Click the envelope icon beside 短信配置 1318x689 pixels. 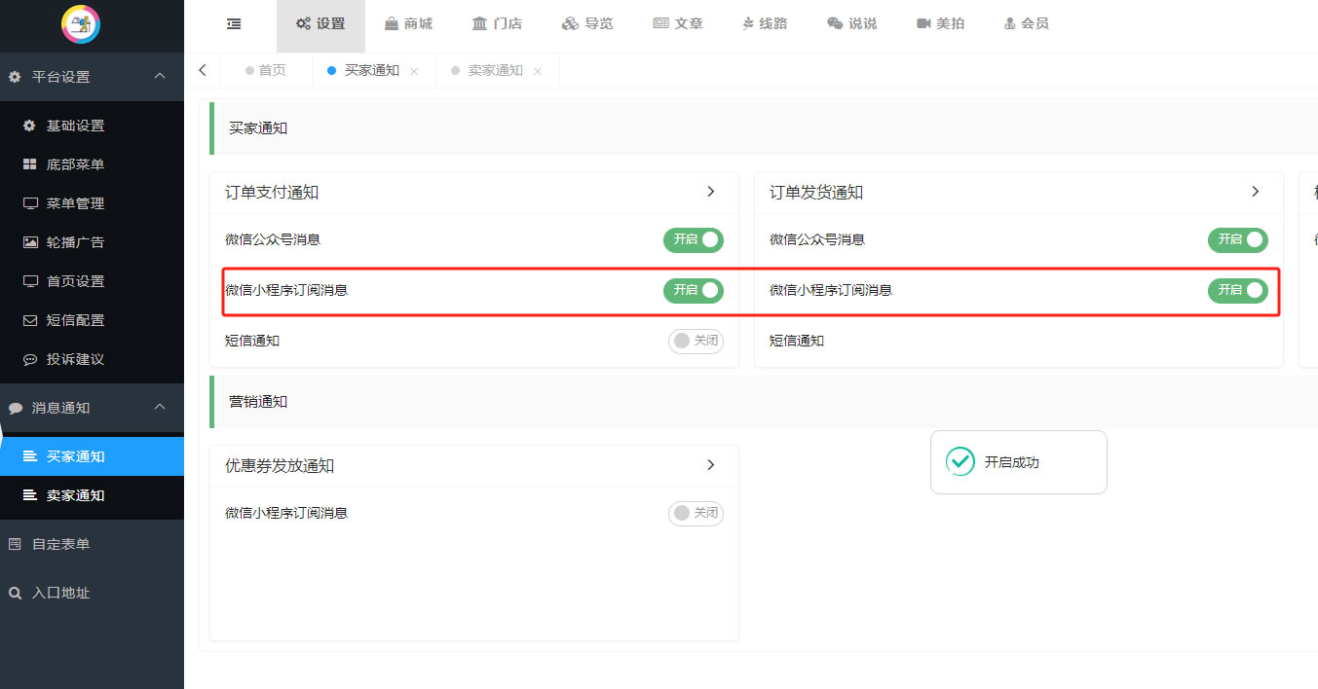[29, 320]
